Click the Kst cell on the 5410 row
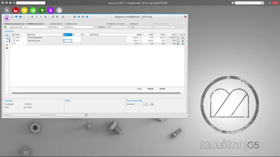Viewport: 280px width, 157px height. point(76,41)
